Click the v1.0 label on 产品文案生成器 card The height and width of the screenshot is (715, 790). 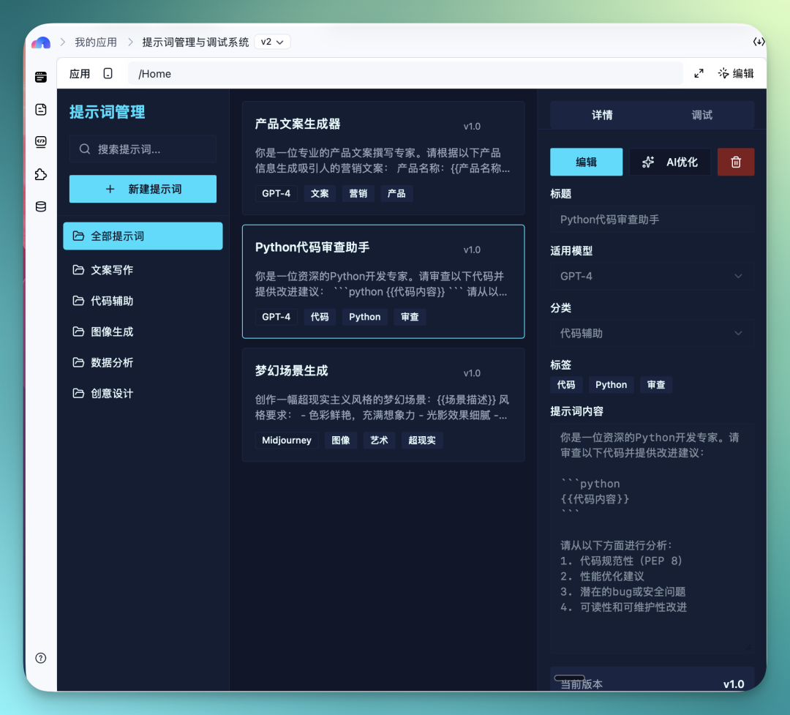[472, 126]
